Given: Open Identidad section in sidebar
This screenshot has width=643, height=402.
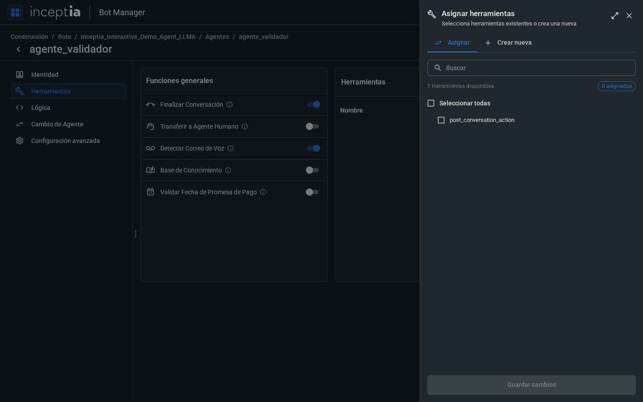Looking at the screenshot, I should tap(69, 75).
